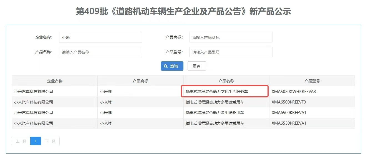The width and height of the screenshot is (391, 154).
Task: Click the 产品商标: form label
Action: 174,37
